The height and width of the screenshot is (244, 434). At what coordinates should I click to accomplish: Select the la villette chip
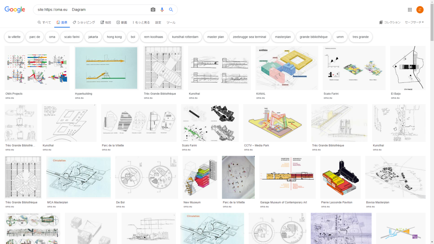click(14, 37)
